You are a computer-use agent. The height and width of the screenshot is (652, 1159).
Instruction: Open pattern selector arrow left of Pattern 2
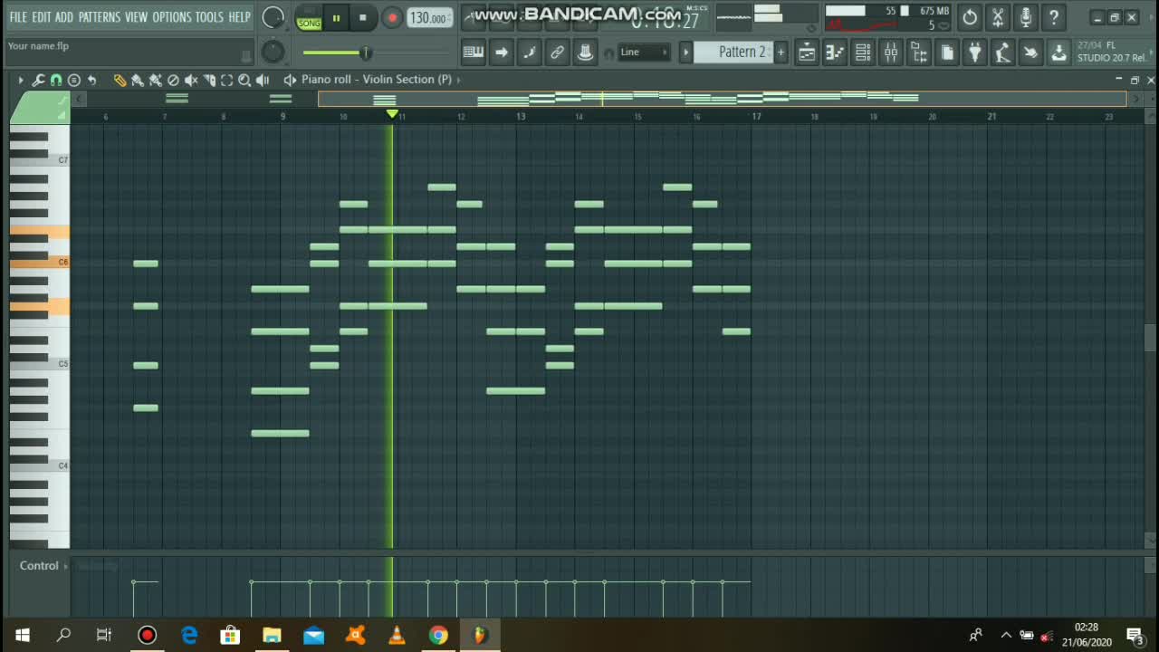click(x=685, y=53)
